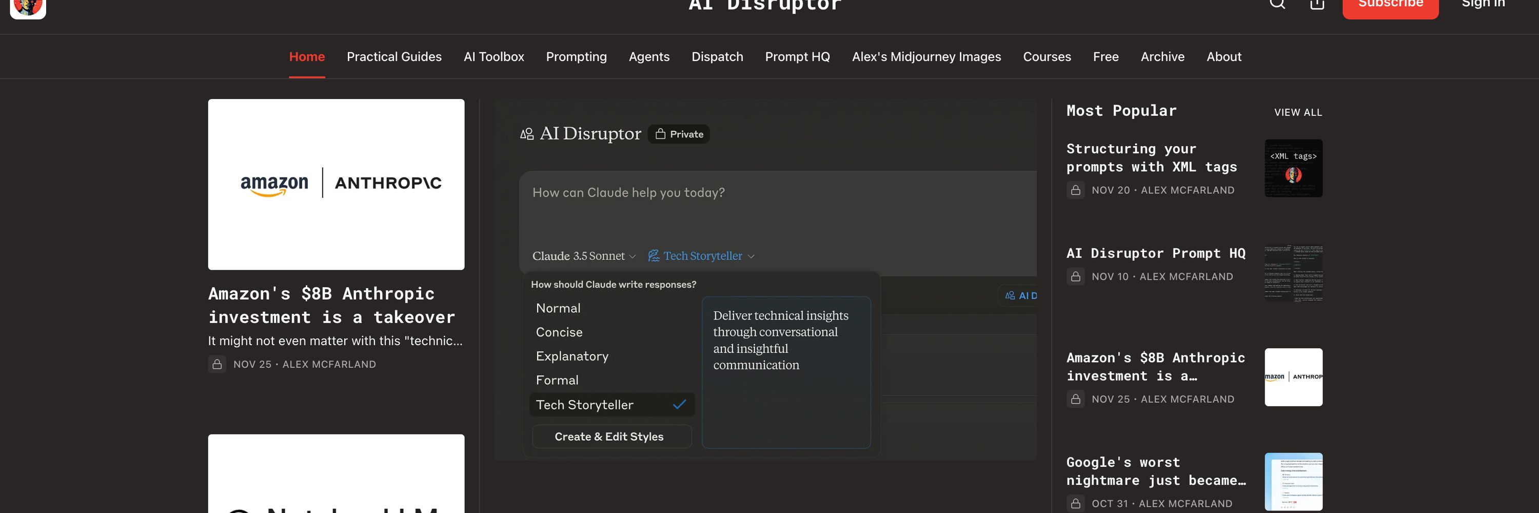1539x513 pixels.
Task: Open Alex's Midjourney Images tab
Action: [926, 57]
